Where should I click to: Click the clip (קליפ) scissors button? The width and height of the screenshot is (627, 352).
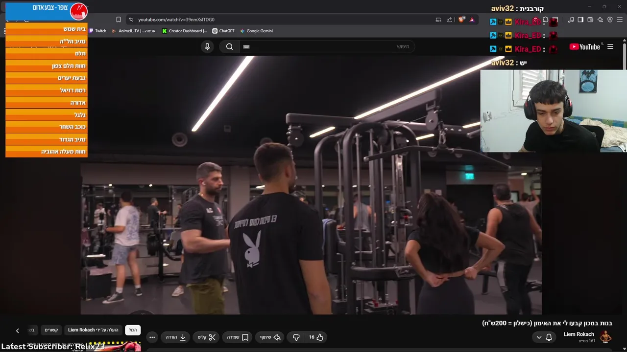pyautogui.click(x=207, y=337)
